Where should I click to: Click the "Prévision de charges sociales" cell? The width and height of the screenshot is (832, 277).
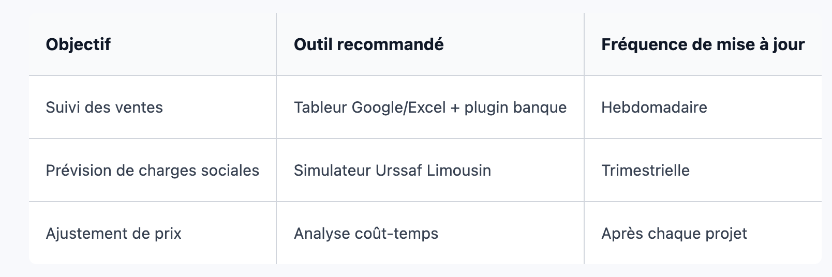[152, 171]
